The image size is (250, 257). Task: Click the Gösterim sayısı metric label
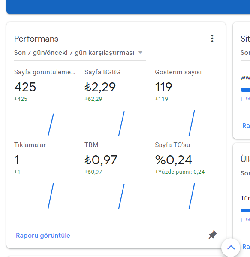click(x=178, y=72)
